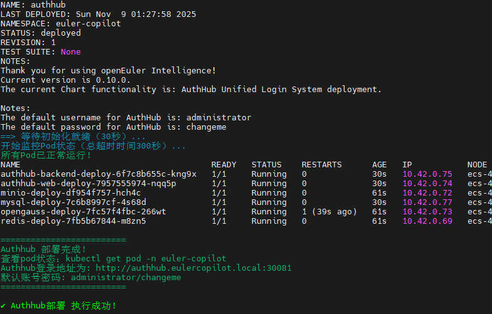Click the 1/1 ready value for mysql-deploy
The width and height of the screenshot is (492, 314).
[x=218, y=202]
